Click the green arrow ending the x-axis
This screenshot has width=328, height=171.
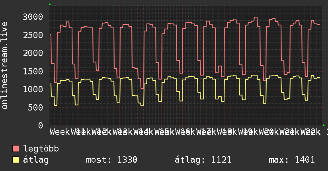click(x=324, y=125)
